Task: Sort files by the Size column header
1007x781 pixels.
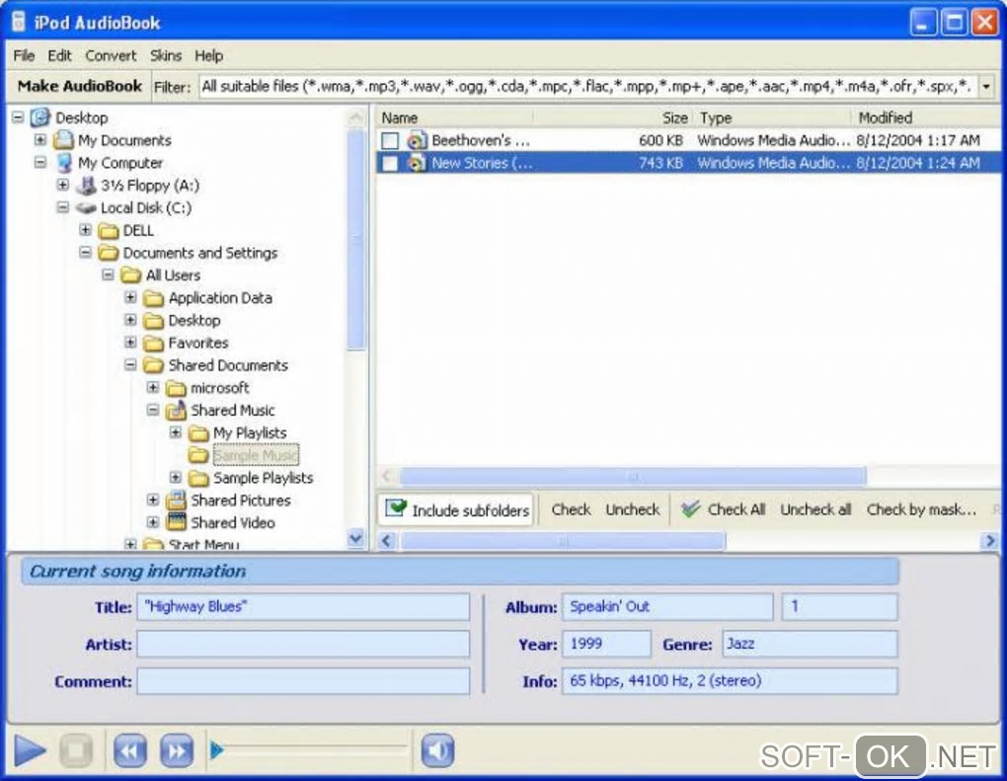Action: click(614, 117)
